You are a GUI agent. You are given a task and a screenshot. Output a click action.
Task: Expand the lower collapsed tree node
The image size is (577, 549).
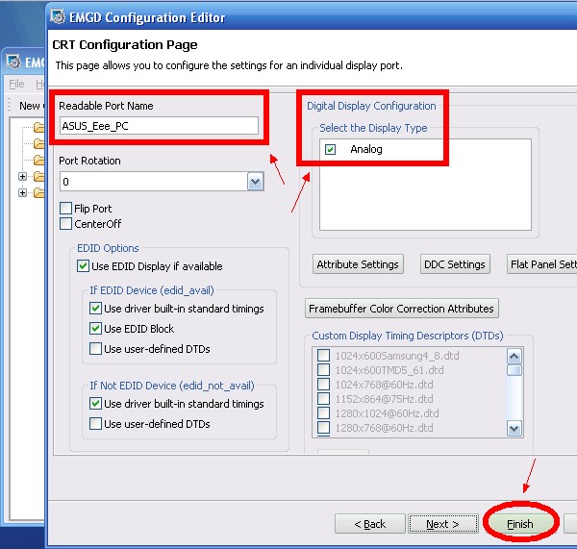point(23,193)
